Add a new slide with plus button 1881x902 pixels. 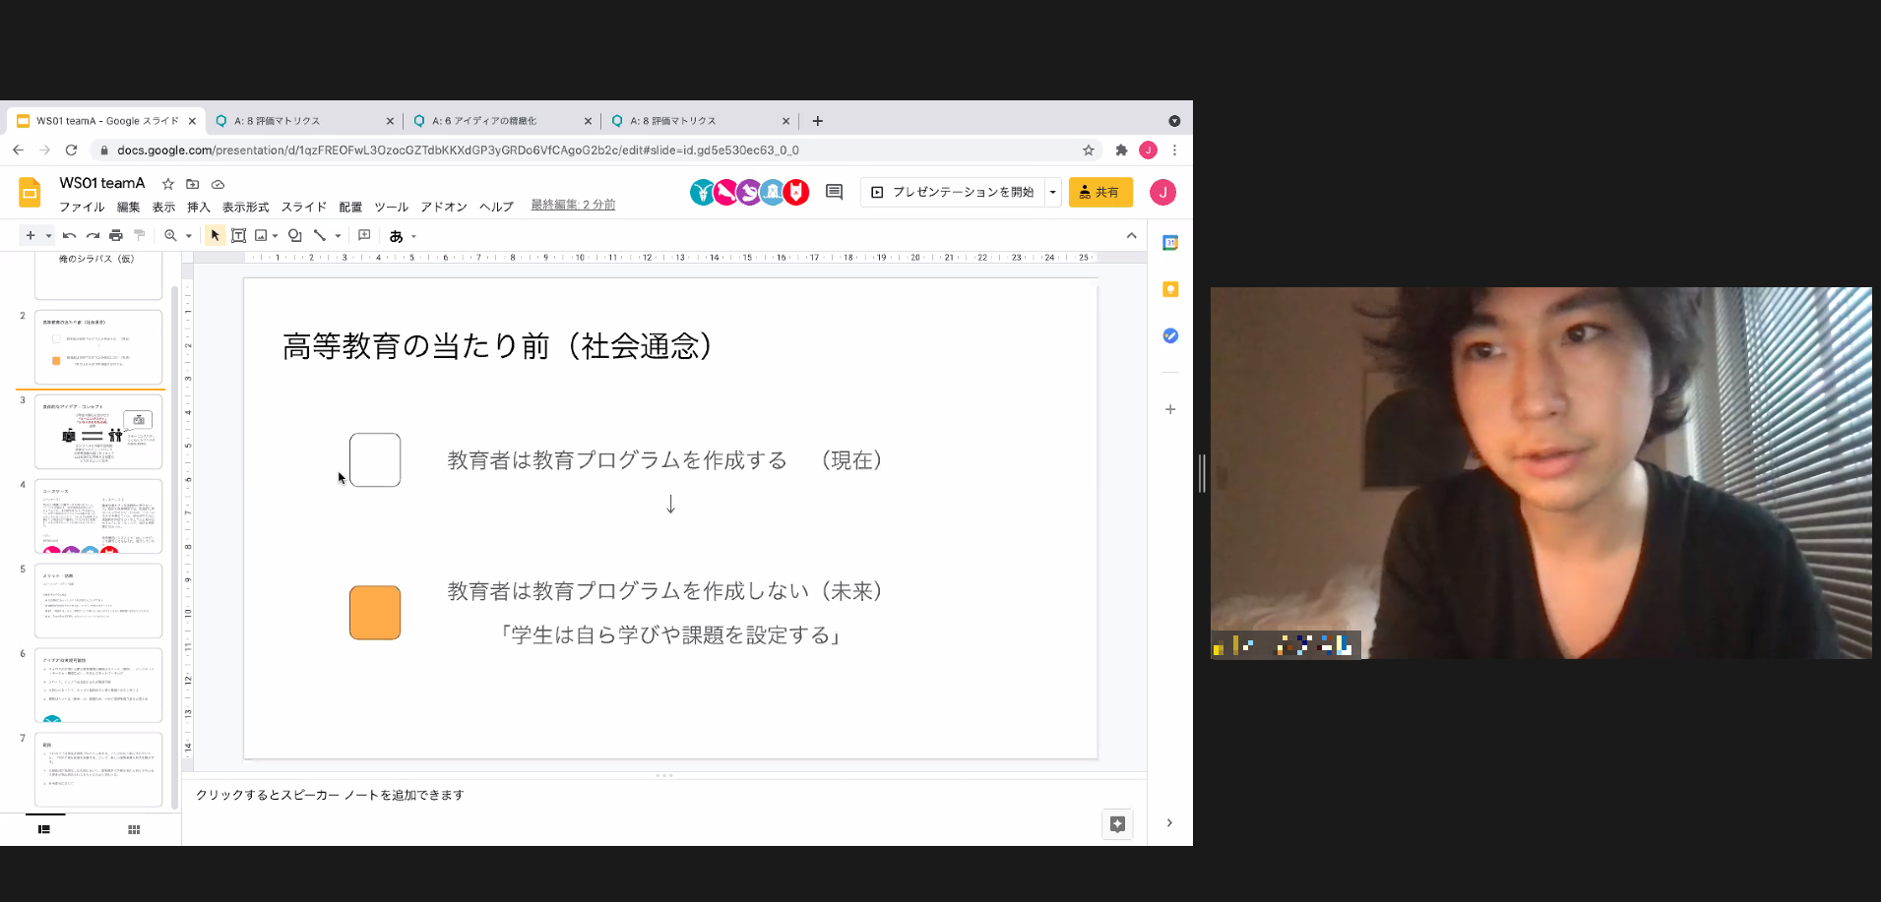(x=31, y=236)
